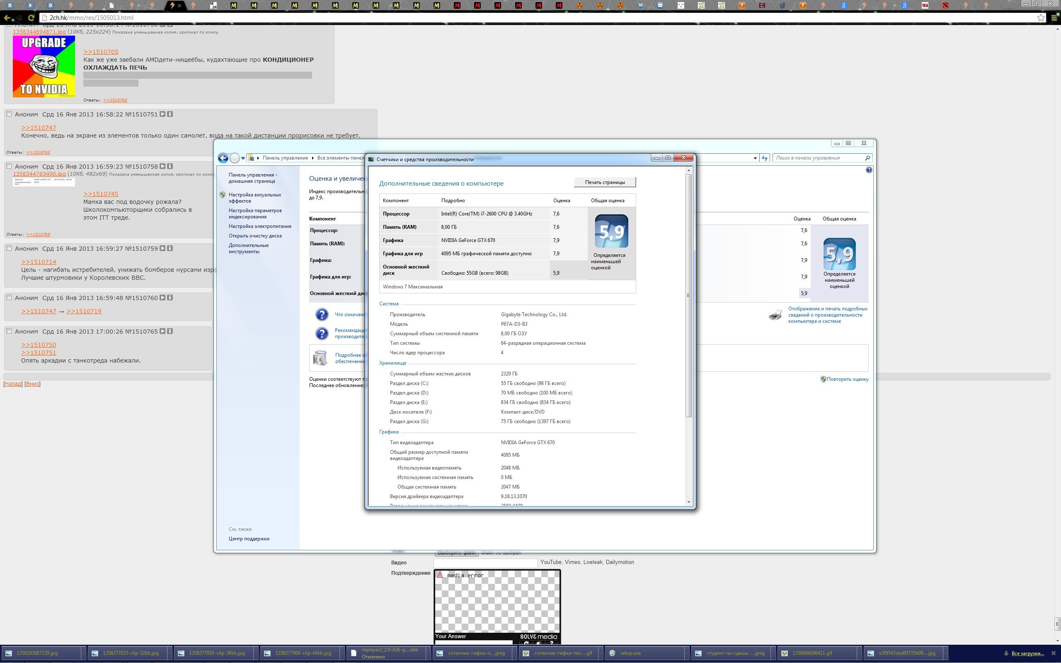Click the performance dialog vertical scrollbar
The height and width of the screenshot is (663, 1061).
tap(688, 295)
